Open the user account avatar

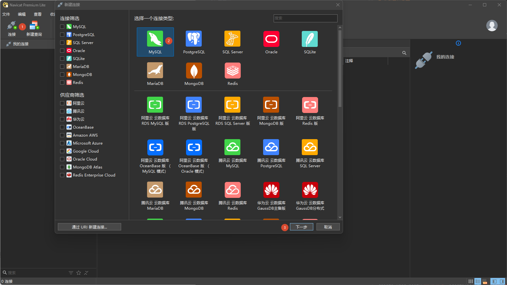point(492,26)
